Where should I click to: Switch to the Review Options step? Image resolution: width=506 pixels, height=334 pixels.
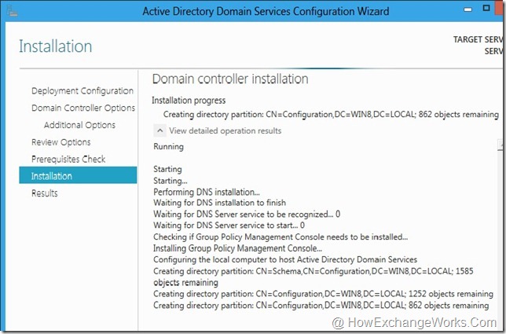(61, 142)
